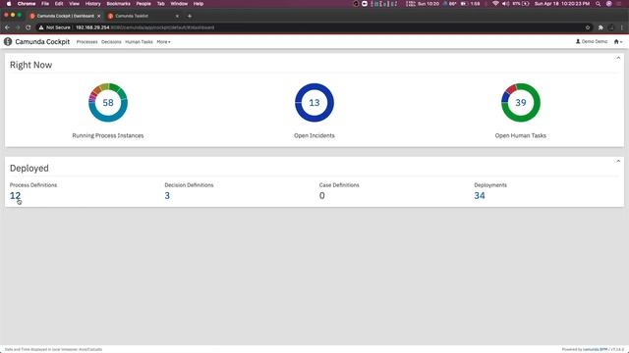This screenshot has height=353, width=629.
Task: Click the 3 Decision Definitions link
Action: click(x=167, y=196)
